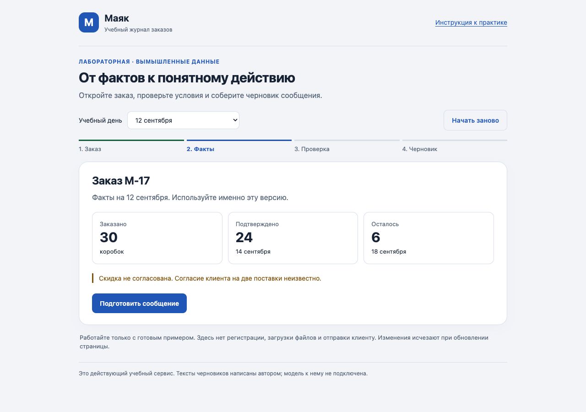Jump to step 4. Черновик
Screen dimensions: 586x412
(455, 146)
